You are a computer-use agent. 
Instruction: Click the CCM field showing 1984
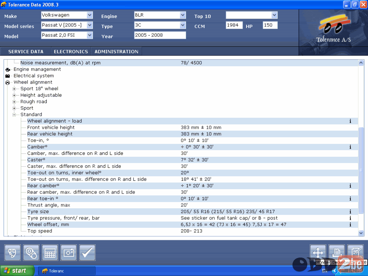tap(234, 25)
